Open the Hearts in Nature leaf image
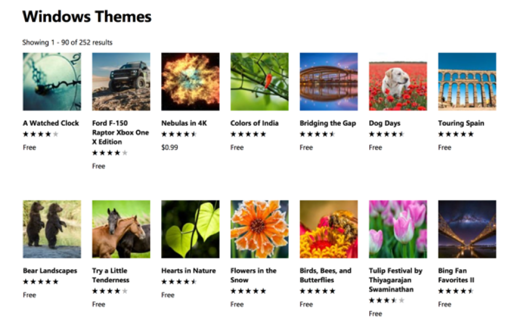 tap(190, 229)
